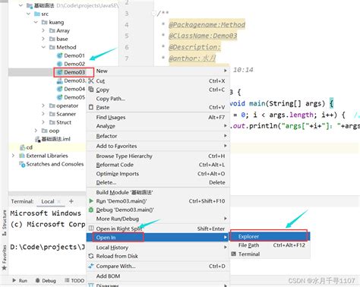Image resolution: width=360 pixels, height=287 pixels.
Task: Expand the base package node
Action: tap(43, 39)
